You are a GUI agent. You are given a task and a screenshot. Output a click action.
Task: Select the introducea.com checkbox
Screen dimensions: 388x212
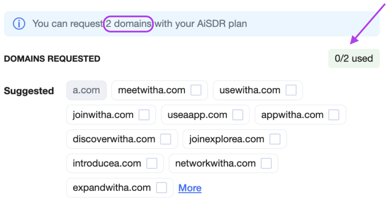tap(152, 163)
